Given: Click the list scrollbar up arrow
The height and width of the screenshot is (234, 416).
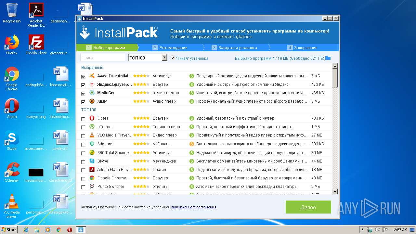Looking at the screenshot, I should click(x=335, y=66).
